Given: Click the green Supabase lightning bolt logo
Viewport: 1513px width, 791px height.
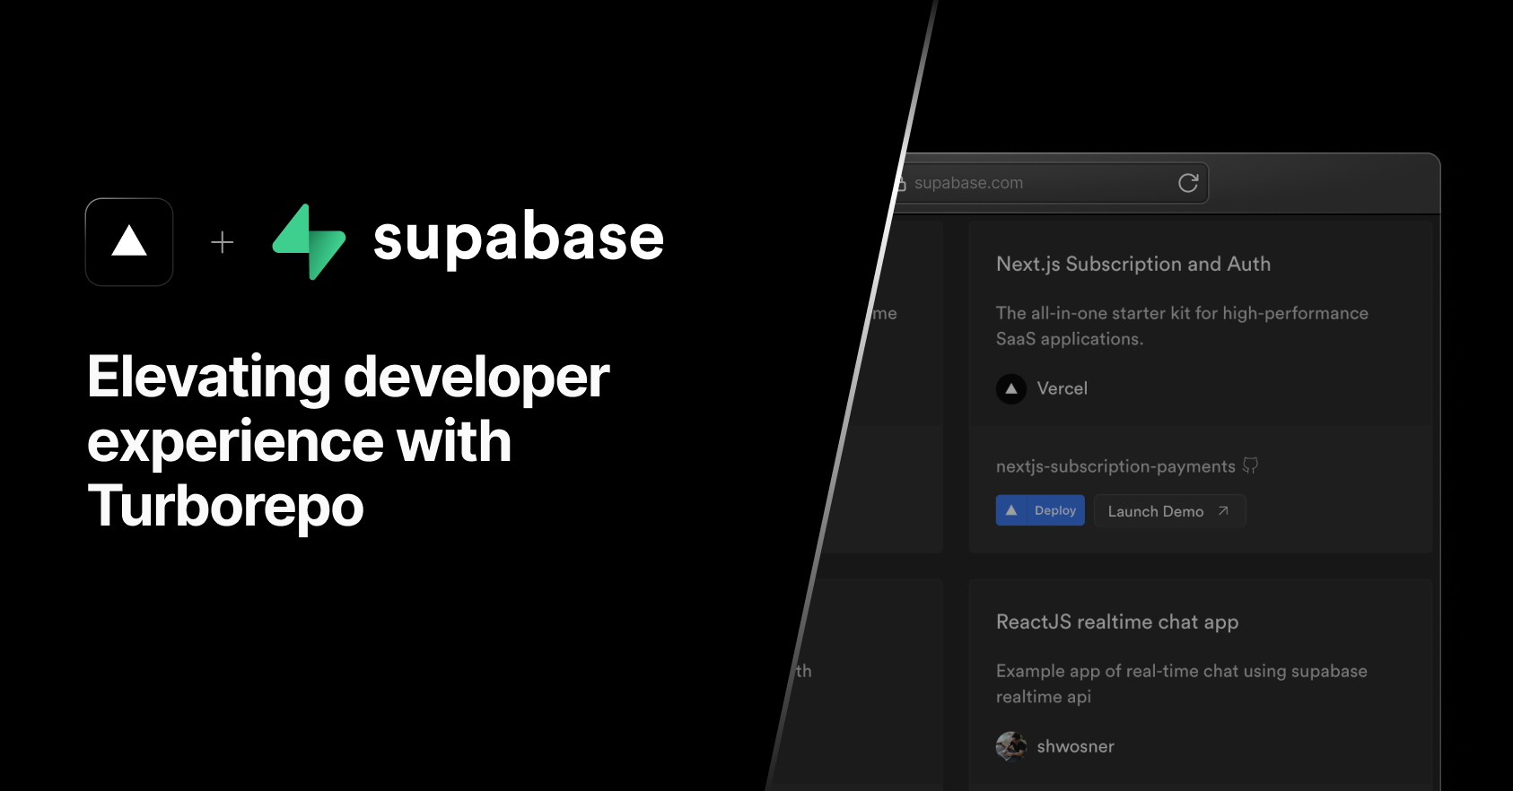Looking at the screenshot, I should [x=309, y=241].
